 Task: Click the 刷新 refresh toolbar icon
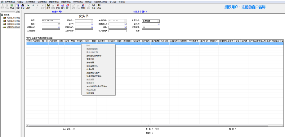[89, 6]
